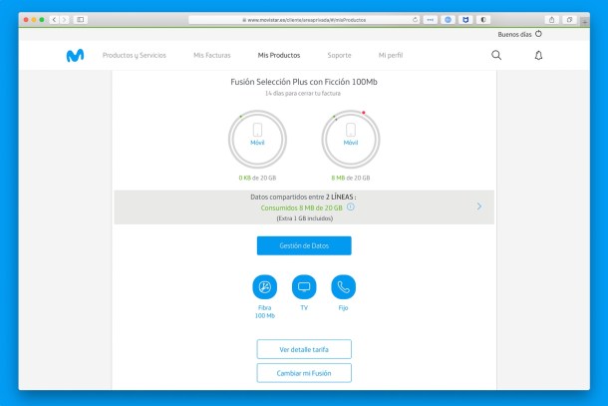This screenshot has width=608, height=406.
Task: Reload the page with the refresh icon
Action: click(416, 19)
